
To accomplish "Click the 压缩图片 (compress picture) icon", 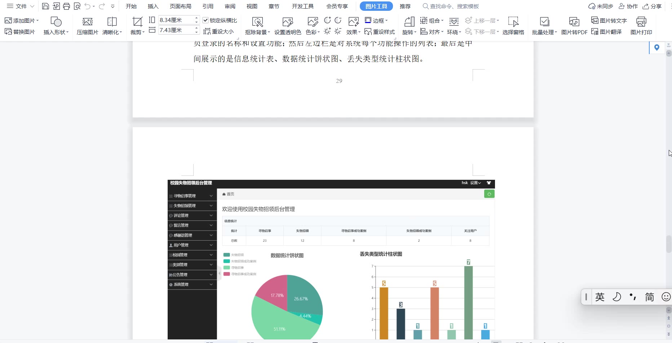I will (x=88, y=22).
